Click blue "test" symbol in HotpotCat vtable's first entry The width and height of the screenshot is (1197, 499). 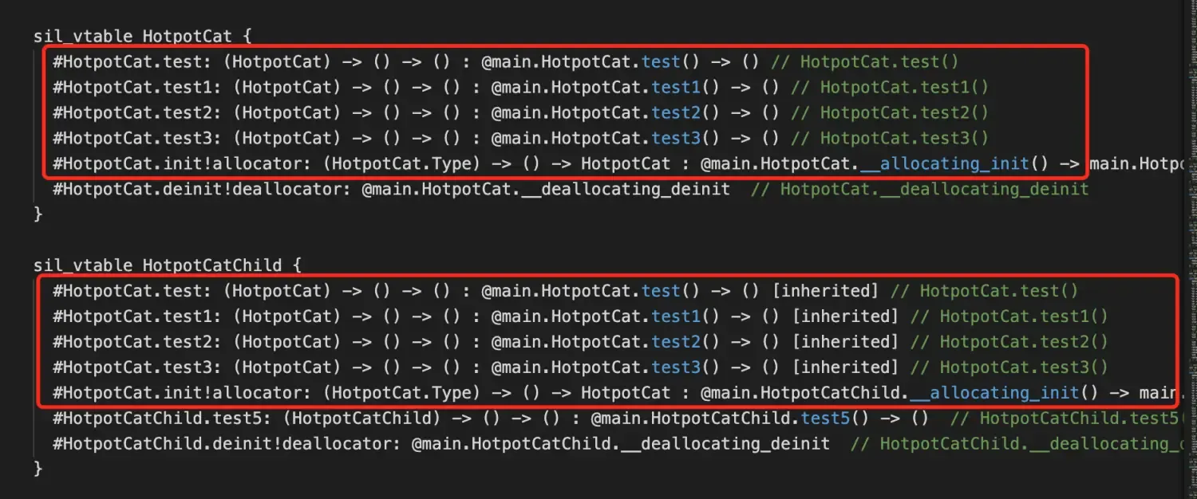pyautogui.click(x=661, y=61)
